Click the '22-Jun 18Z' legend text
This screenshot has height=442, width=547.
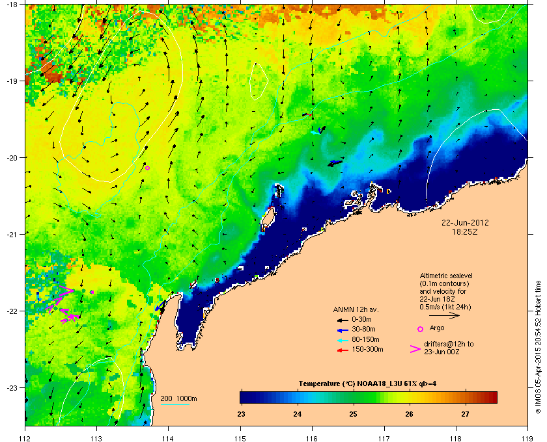point(437,299)
